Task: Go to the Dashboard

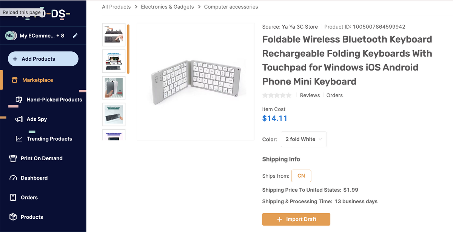Action: [35, 178]
